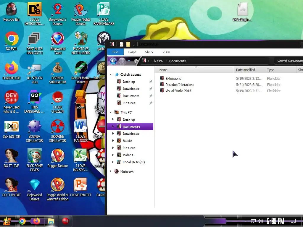Click This PC in the address breadcrumb
Screen dimensions: 303x227
click(157, 61)
